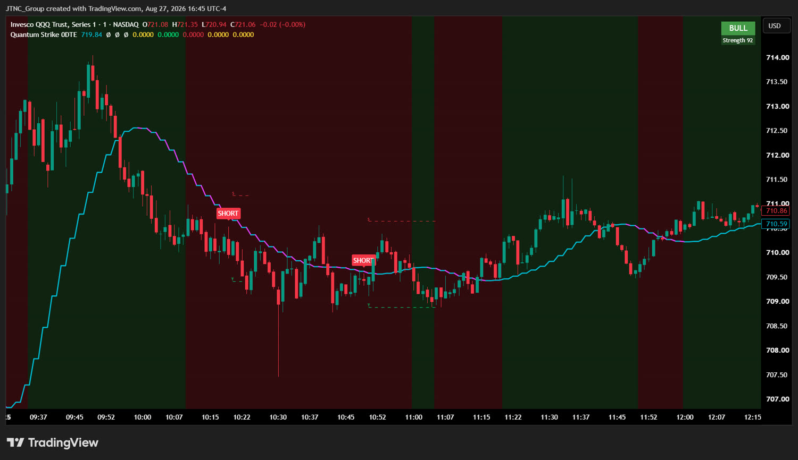Click the red 710.86 last price label

click(776, 211)
